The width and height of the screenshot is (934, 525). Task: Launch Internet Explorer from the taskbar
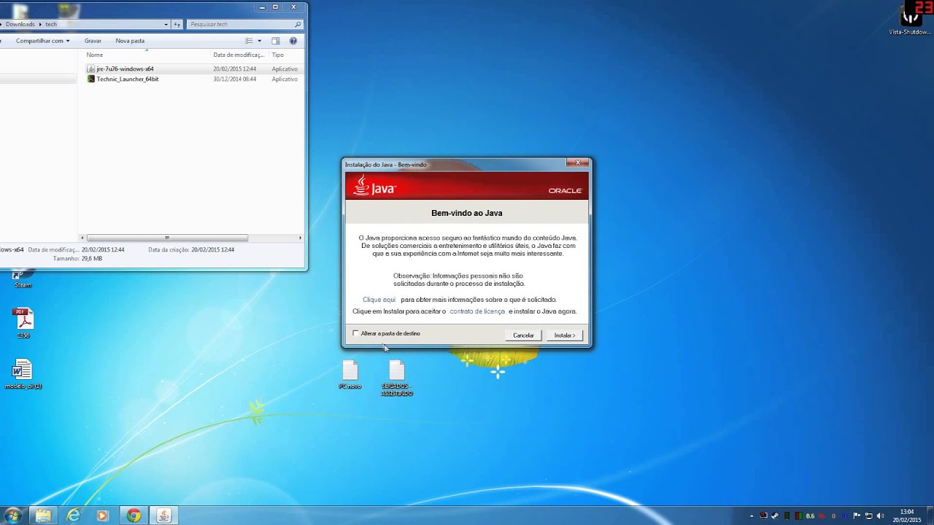[74, 516]
